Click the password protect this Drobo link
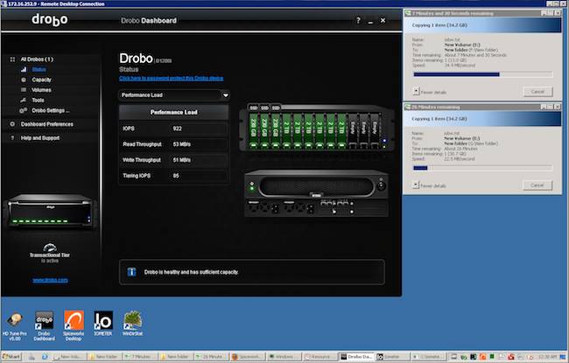The width and height of the screenshot is (569, 363). click(171, 79)
